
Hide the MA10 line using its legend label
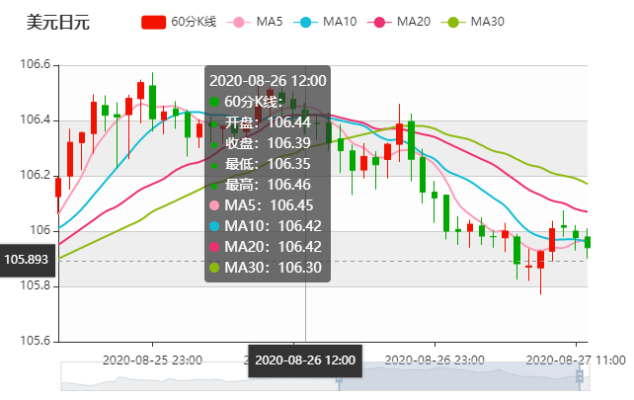[341, 22]
